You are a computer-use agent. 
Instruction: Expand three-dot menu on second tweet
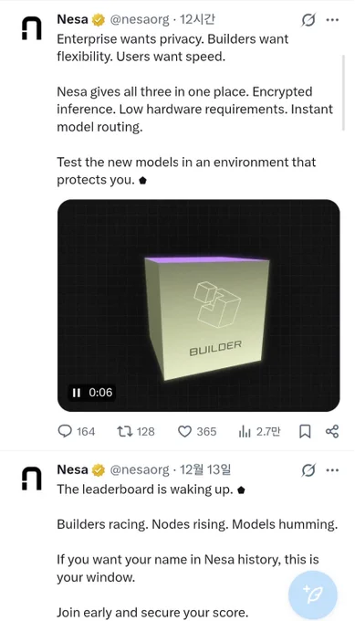click(x=332, y=470)
